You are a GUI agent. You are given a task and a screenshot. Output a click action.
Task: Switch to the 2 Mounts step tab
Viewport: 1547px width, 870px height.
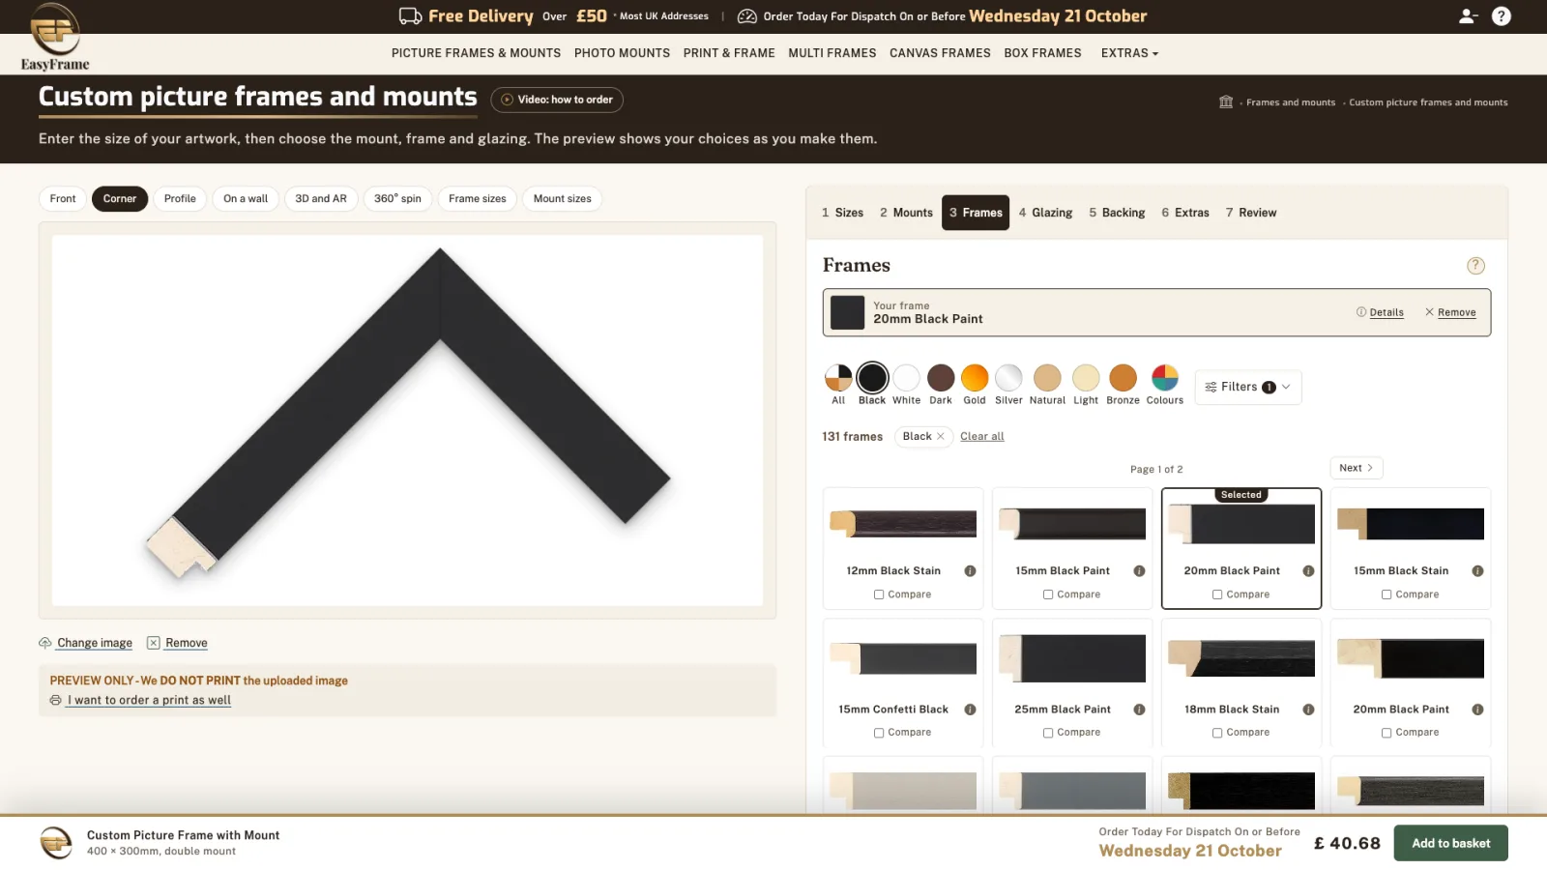click(906, 213)
